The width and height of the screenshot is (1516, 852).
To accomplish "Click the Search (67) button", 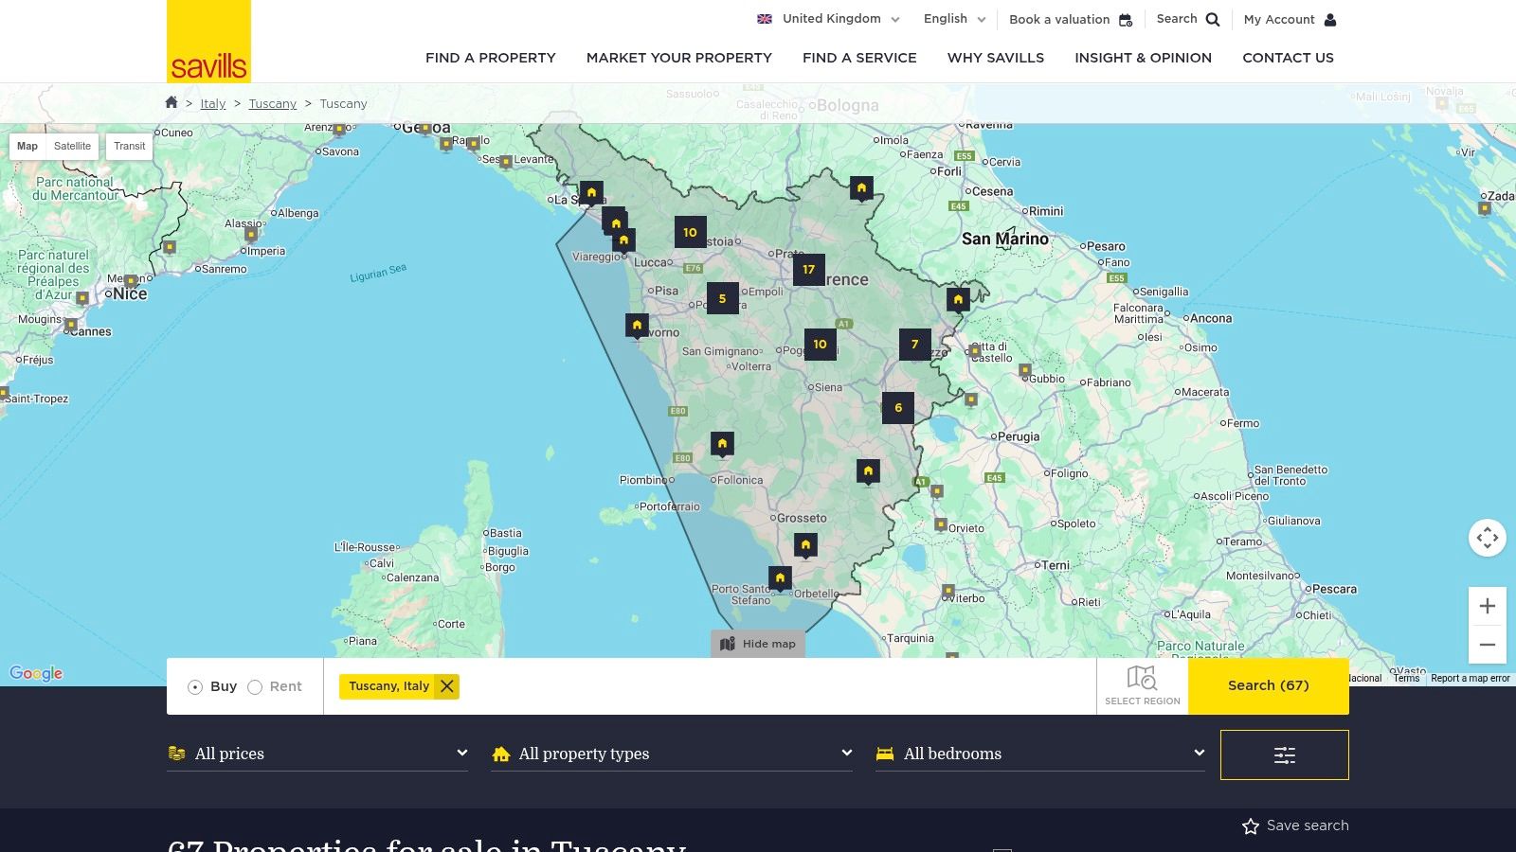I will coord(1269,686).
